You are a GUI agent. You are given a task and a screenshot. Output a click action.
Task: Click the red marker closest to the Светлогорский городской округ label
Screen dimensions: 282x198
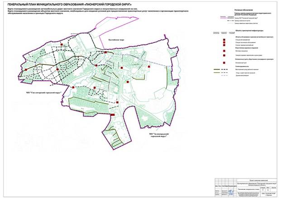click(73, 87)
